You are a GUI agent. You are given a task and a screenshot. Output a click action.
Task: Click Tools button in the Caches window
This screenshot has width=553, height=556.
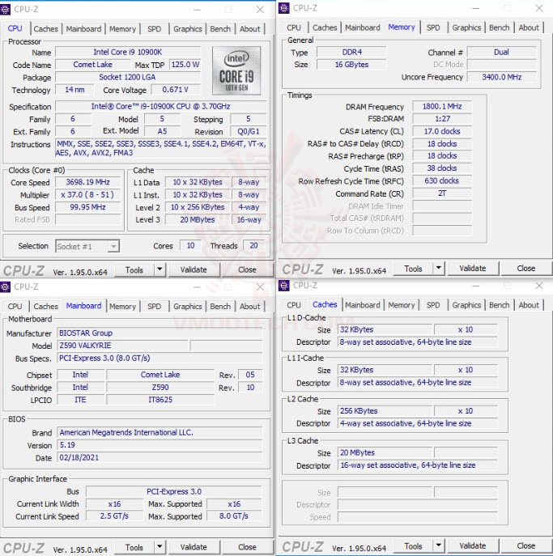414,545
